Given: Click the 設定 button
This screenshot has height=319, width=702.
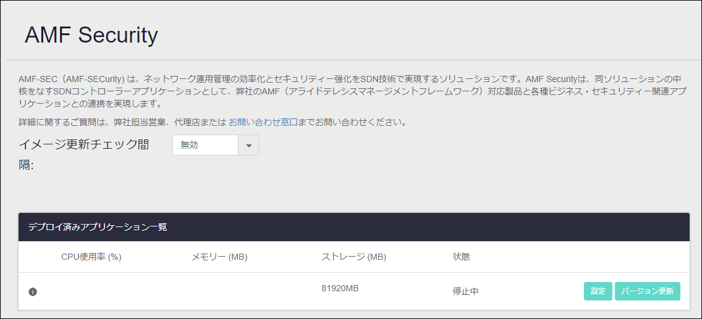Looking at the screenshot, I should [598, 291].
